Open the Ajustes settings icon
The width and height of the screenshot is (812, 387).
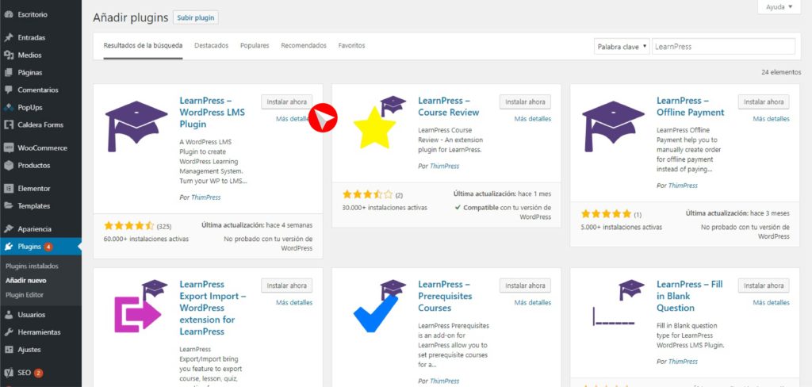8,350
